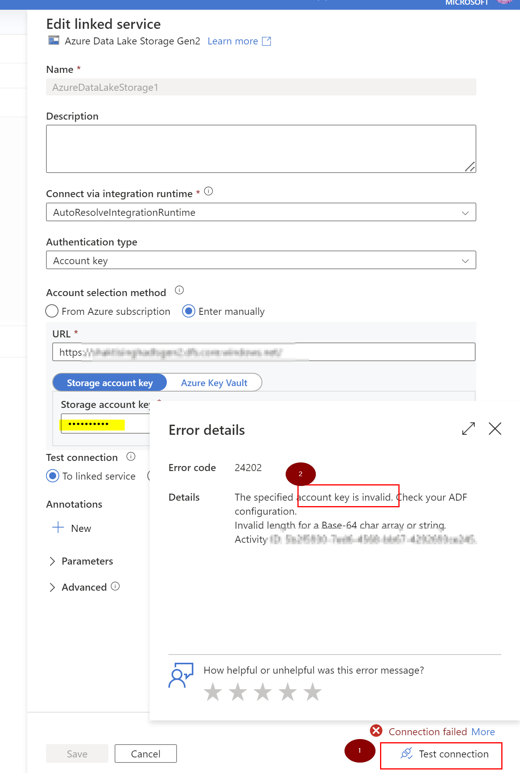Show info icon next to Test connection label
Image resolution: width=520 pixels, height=773 pixels.
point(131,457)
